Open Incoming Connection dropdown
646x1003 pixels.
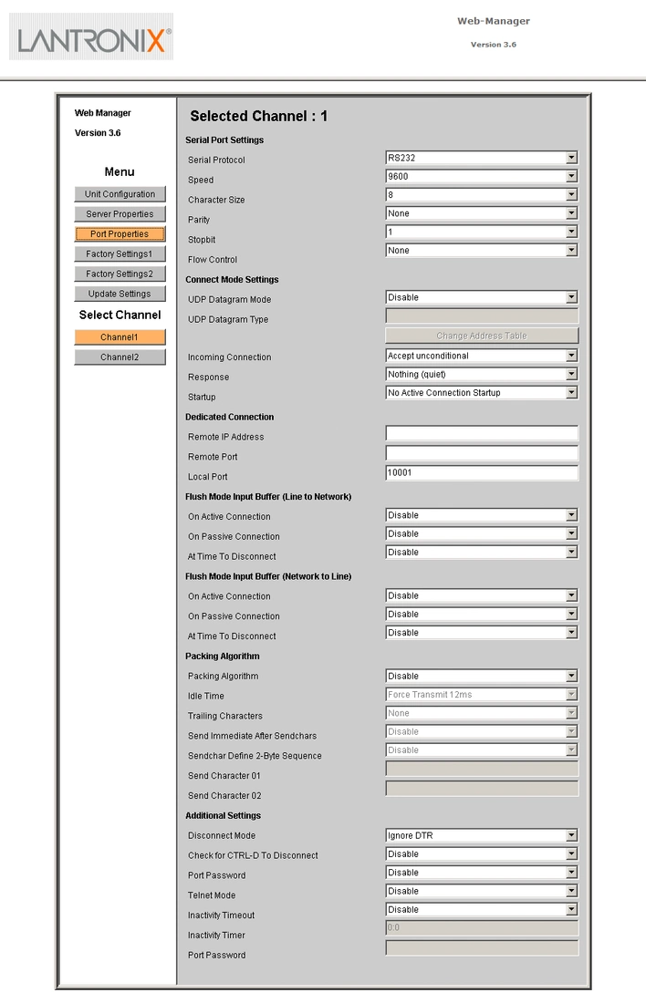pyautogui.click(x=482, y=356)
